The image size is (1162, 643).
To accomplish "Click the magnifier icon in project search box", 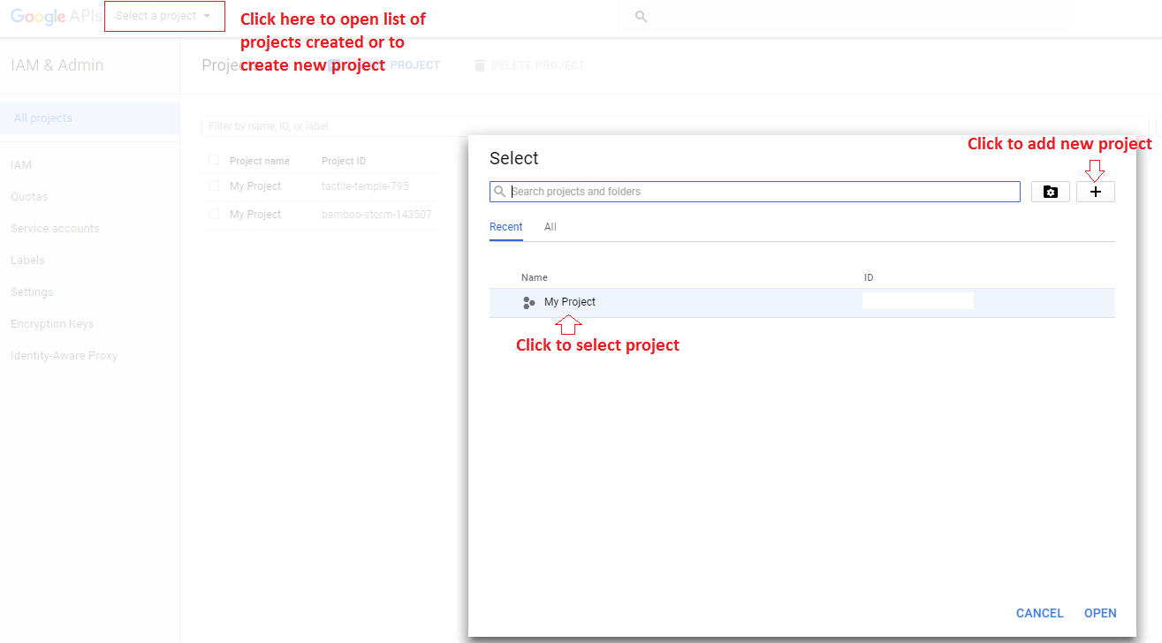I will click(x=501, y=192).
